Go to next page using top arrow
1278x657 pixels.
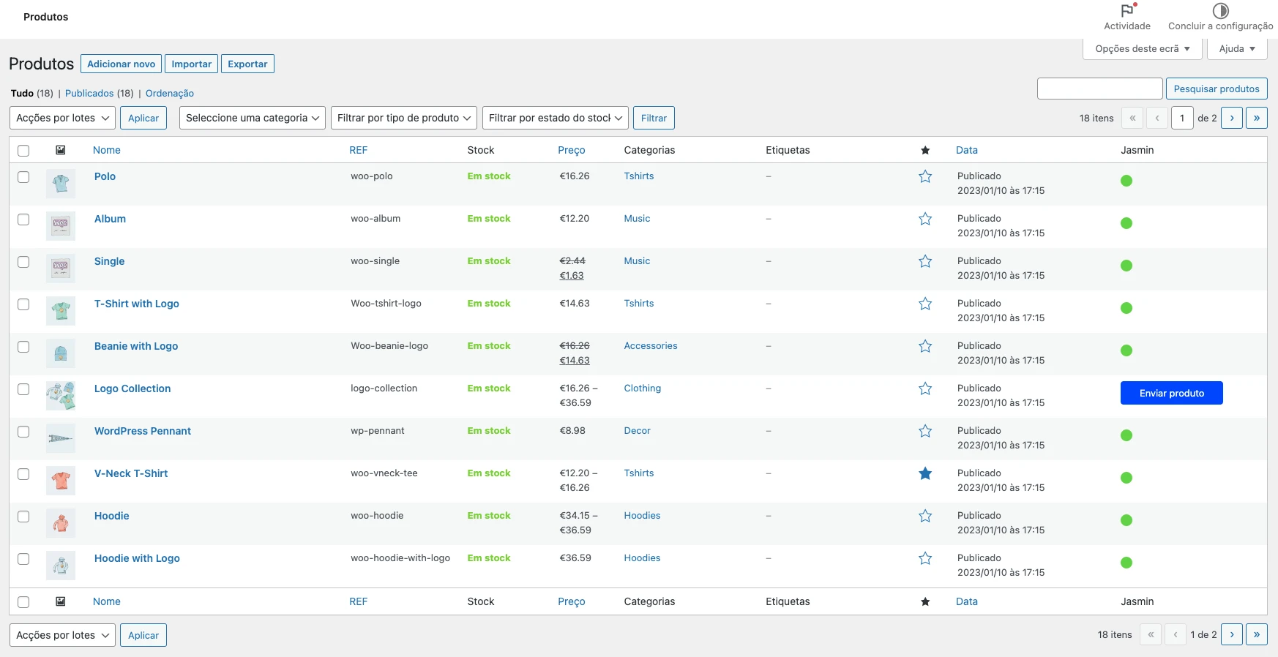(1232, 118)
